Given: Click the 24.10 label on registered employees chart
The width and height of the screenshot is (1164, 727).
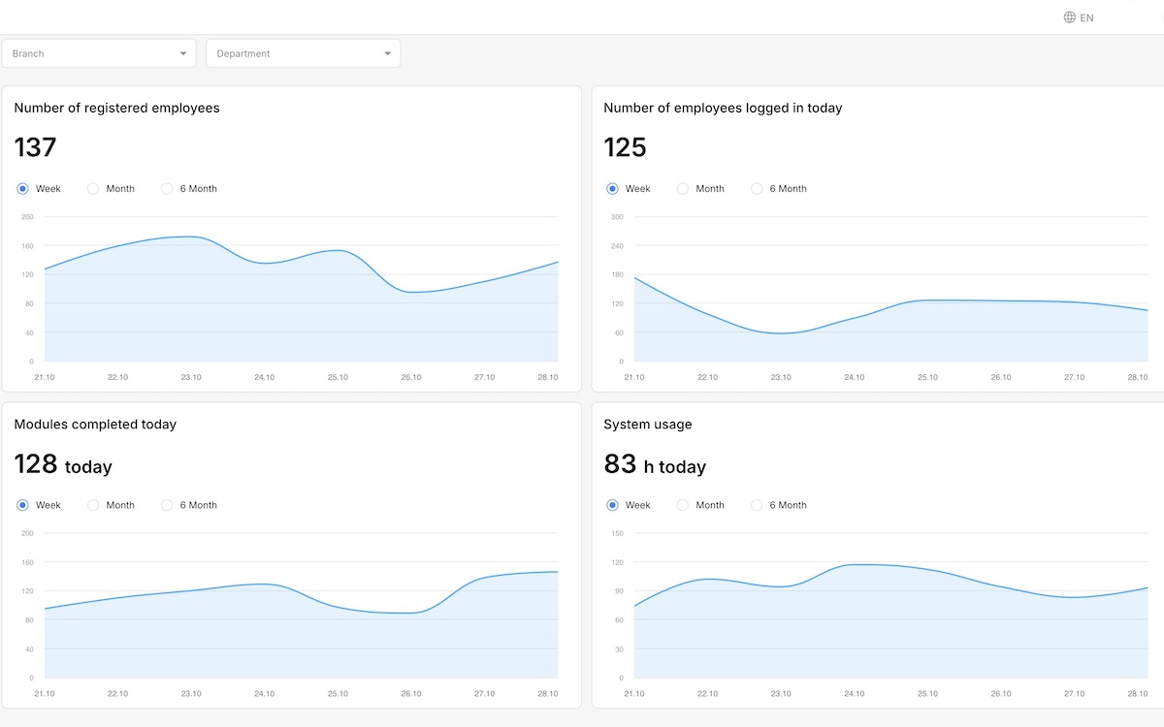Looking at the screenshot, I should 264,377.
